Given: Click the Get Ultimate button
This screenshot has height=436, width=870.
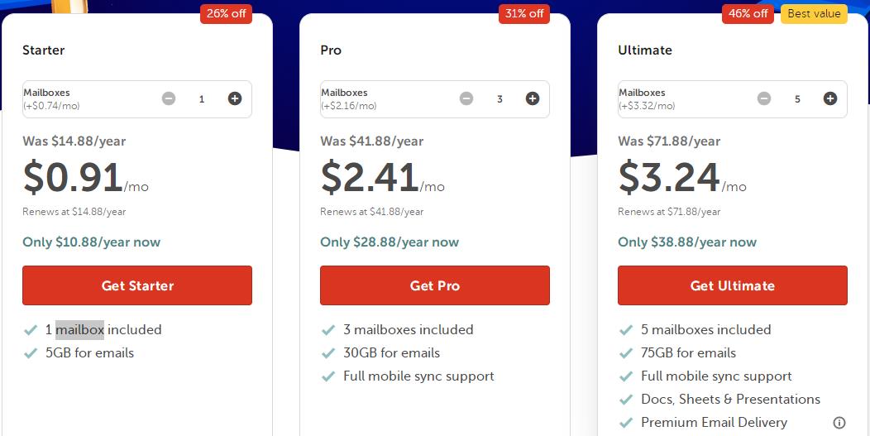Looking at the screenshot, I should click(x=733, y=285).
